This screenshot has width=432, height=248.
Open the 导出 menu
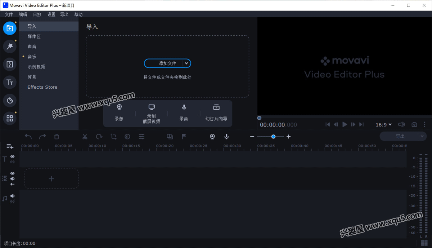[64, 14]
